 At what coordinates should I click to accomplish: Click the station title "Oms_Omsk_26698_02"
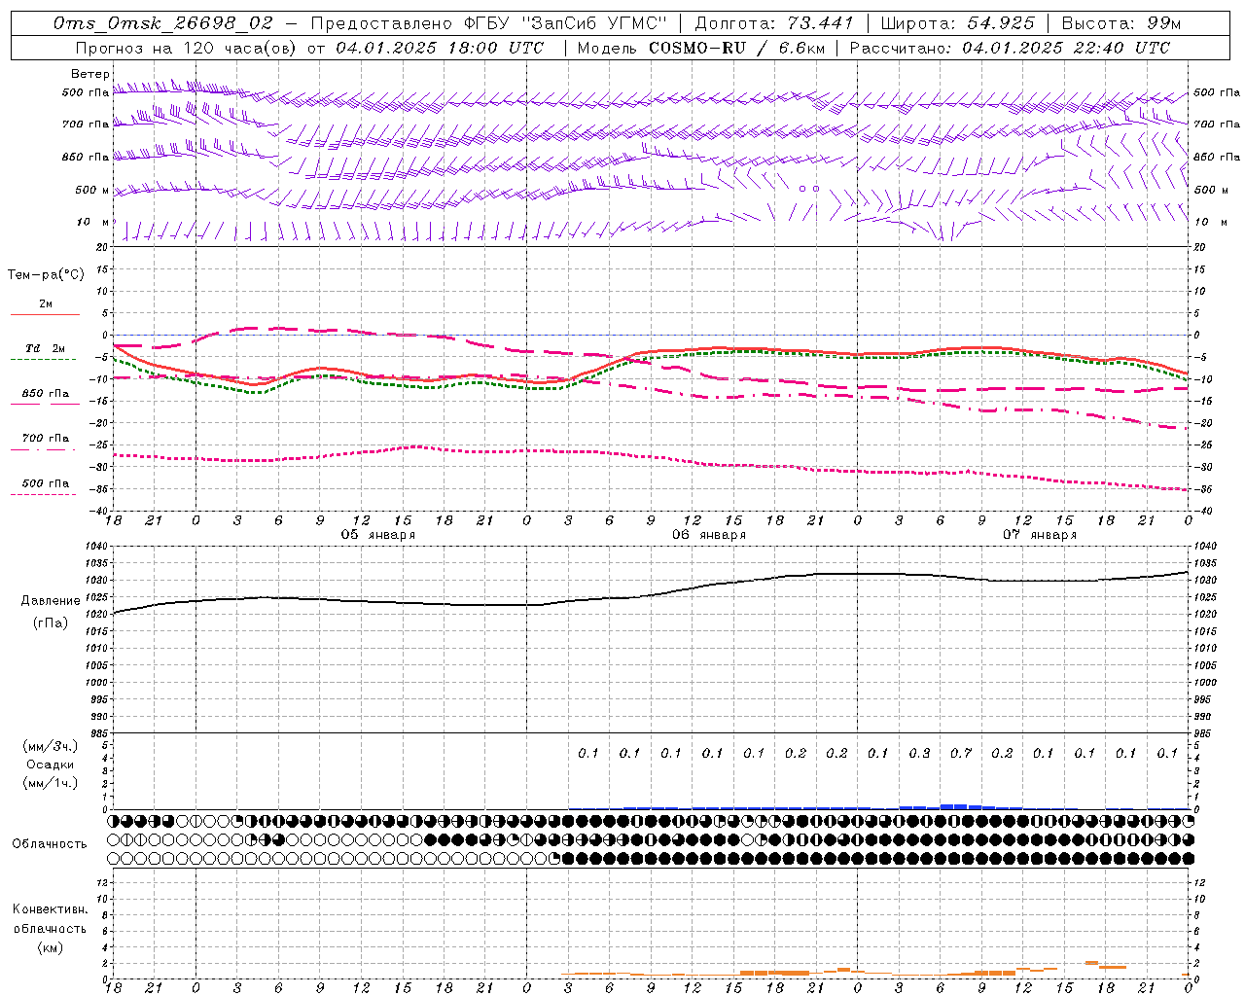tap(163, 23)
